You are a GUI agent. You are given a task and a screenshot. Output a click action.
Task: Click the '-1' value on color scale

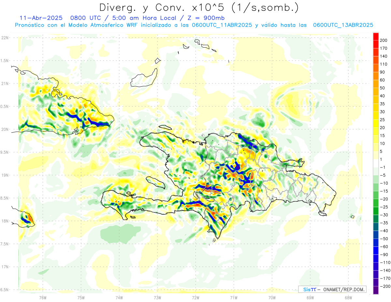pyautogui.click(x=383, y=167)
